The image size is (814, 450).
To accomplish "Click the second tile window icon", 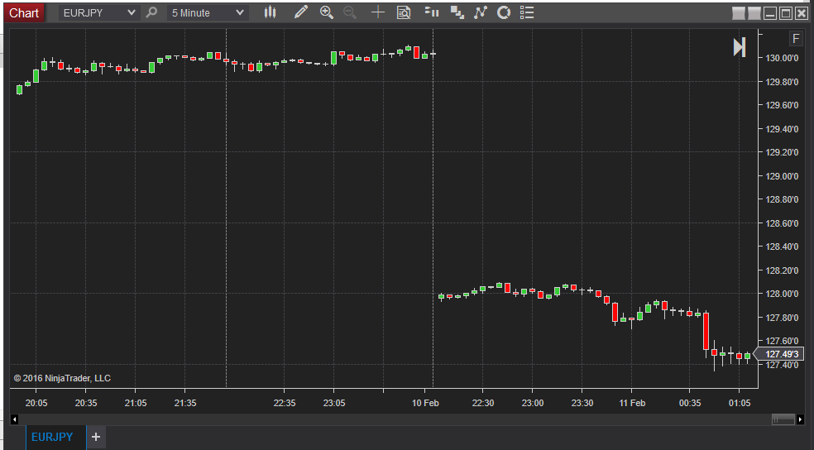I will [x=754, y=13].
